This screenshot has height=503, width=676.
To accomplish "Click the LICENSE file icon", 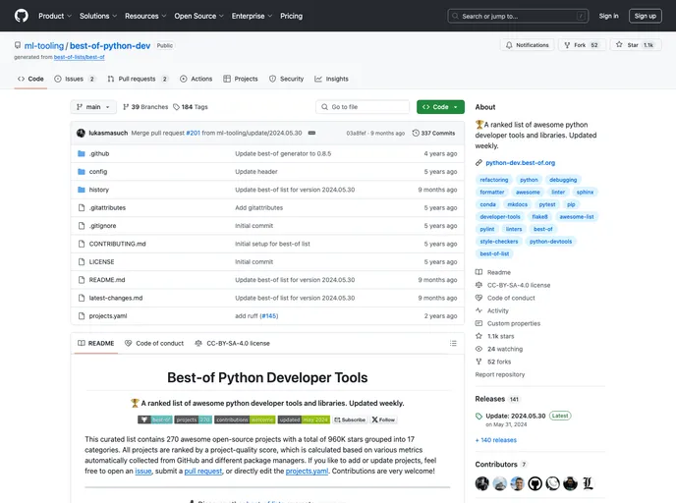I will coord(81,261).
